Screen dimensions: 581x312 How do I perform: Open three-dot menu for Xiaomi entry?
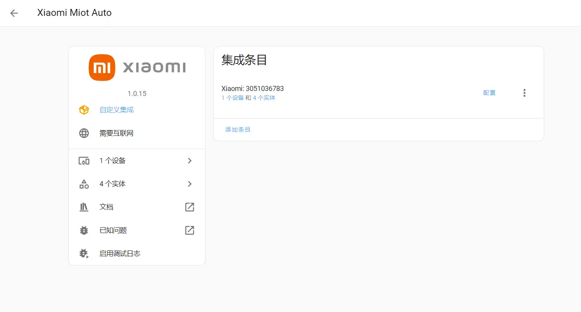(524, 93)
